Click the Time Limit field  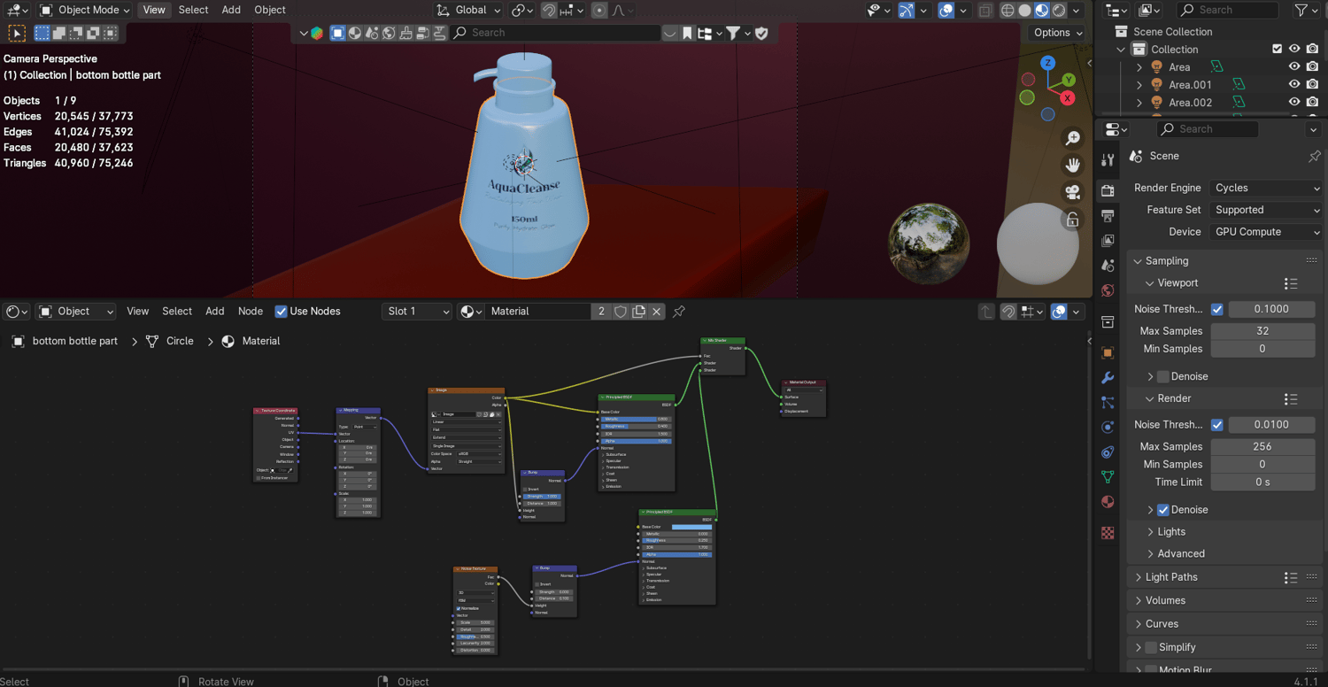click(1262, 482)
